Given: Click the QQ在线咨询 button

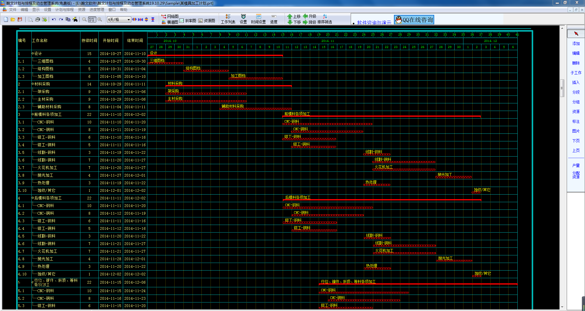Looking at the screenshot, I should pyautogui.click(x=414, y=20).
